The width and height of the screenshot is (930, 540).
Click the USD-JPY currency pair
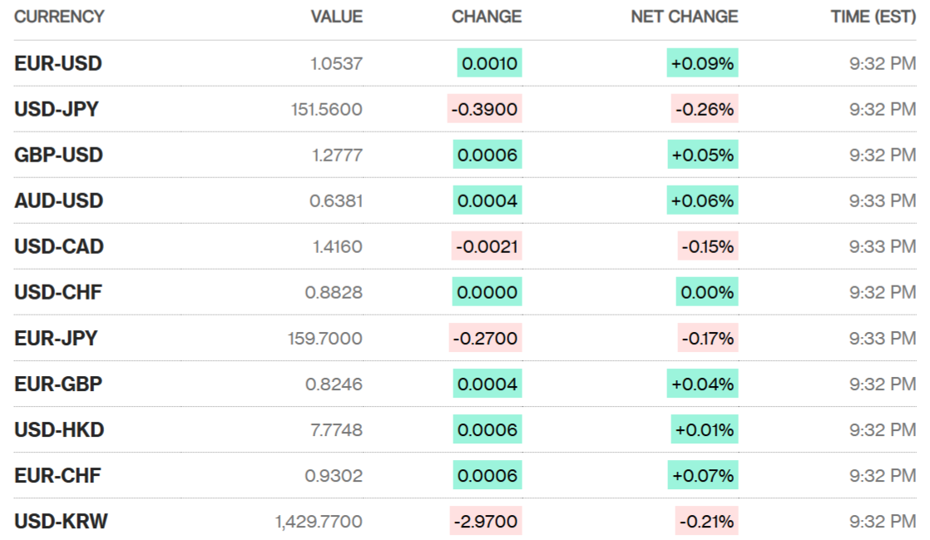coord(57,109)
